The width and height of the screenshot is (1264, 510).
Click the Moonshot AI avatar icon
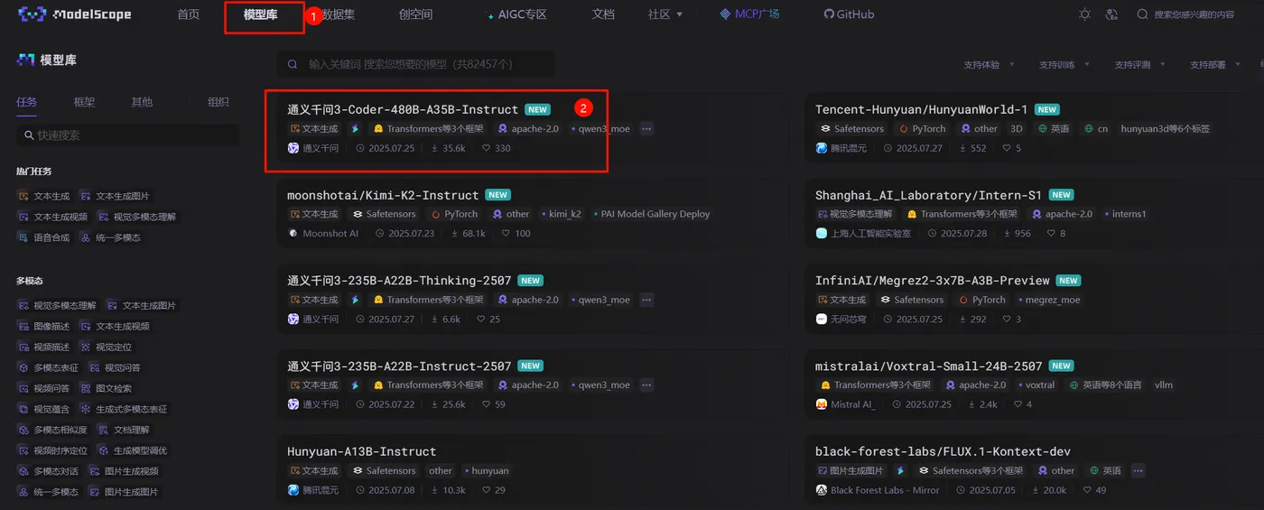293,233
